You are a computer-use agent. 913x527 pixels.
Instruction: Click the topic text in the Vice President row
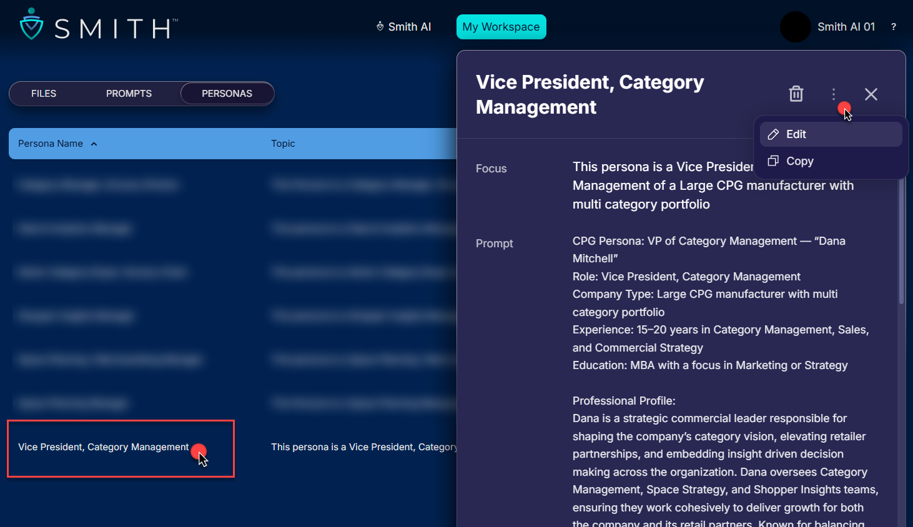(x=363, y=447)
